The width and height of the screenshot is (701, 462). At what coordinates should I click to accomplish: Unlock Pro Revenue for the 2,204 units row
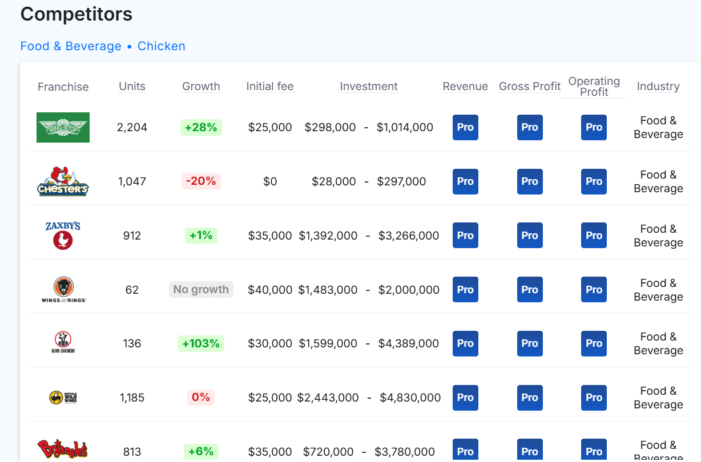[465, 127]
